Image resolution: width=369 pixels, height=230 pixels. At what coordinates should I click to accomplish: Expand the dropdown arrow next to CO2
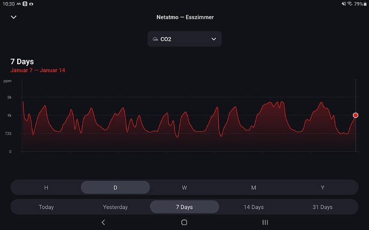[x=214, y=39]
